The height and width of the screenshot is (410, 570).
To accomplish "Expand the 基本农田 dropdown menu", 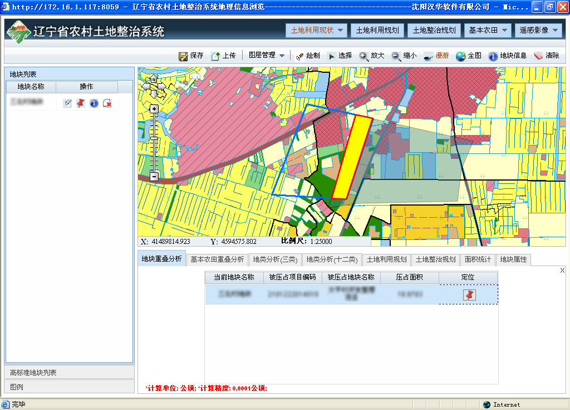I will pyautogui.click(x=488, y=31).
